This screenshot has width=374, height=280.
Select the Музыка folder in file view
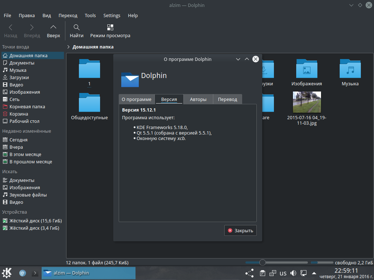(350, 72)
